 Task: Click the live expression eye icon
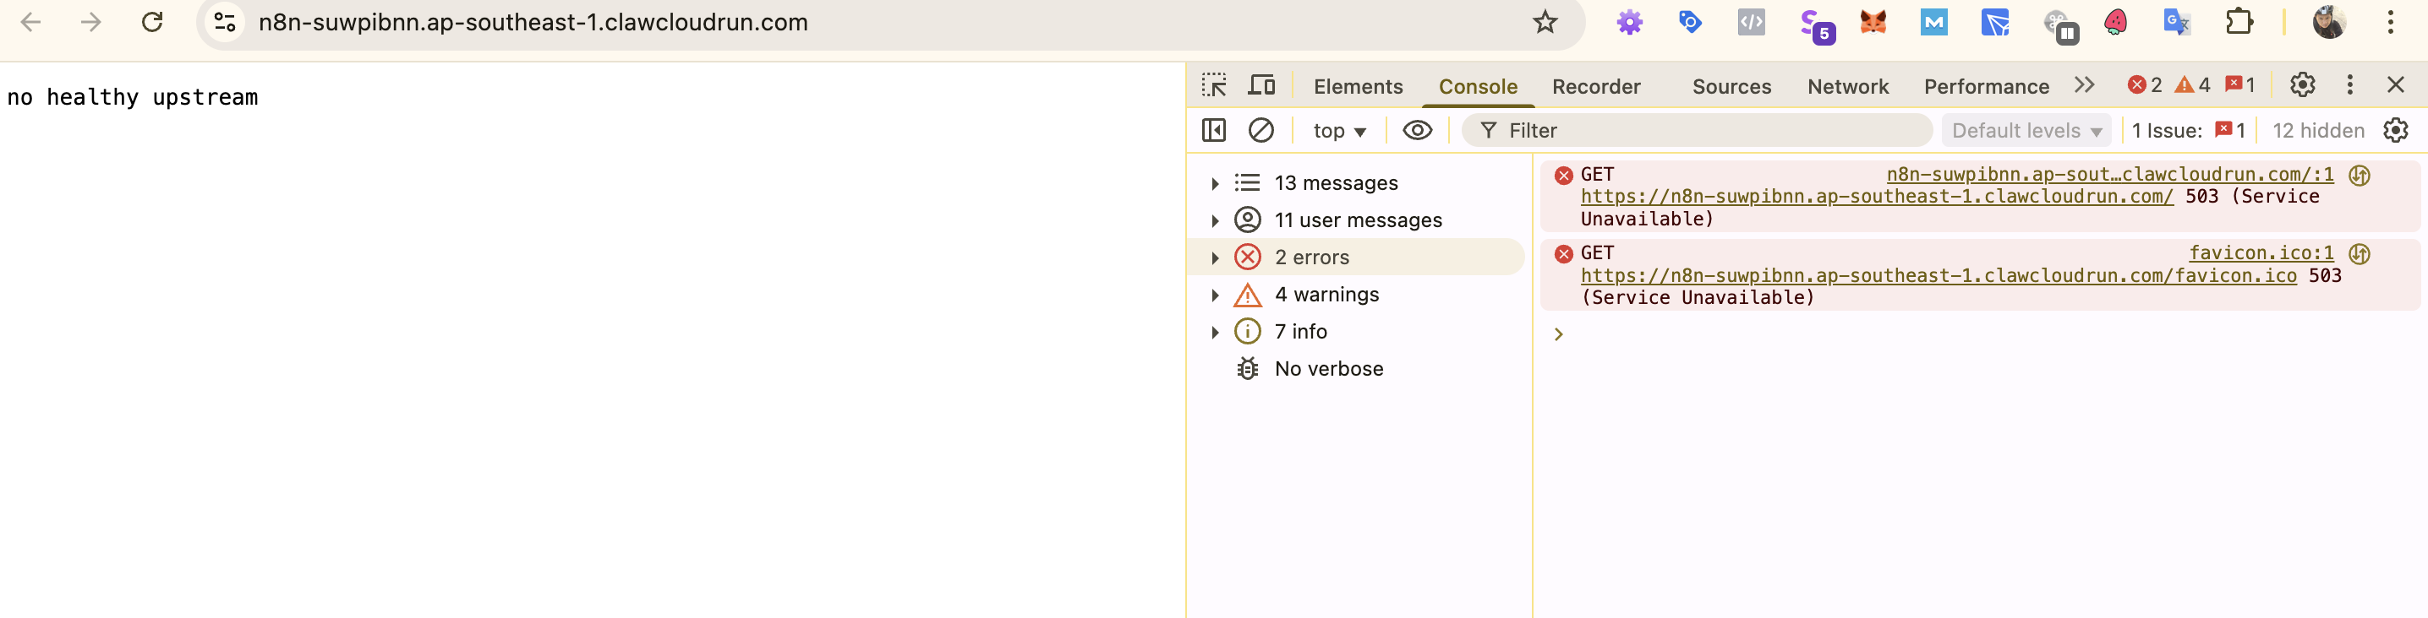point(1417,130)
